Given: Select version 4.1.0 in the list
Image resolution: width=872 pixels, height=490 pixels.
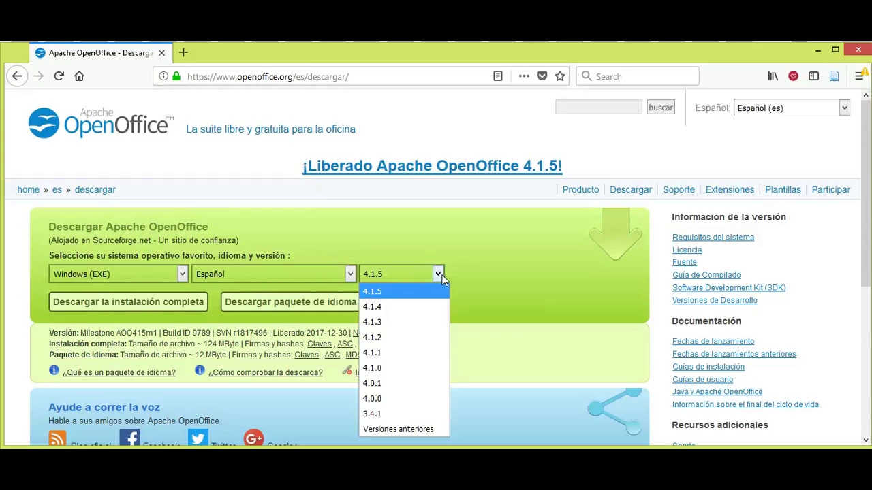Looking at the screenshot, I should (405, 367).
